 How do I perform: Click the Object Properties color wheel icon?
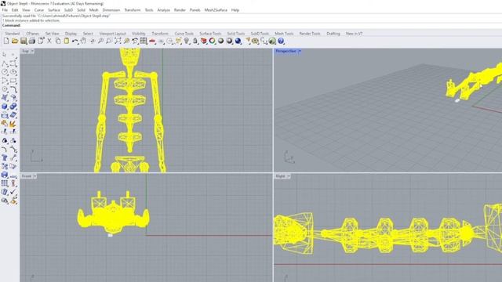click(x=213, y=41)
